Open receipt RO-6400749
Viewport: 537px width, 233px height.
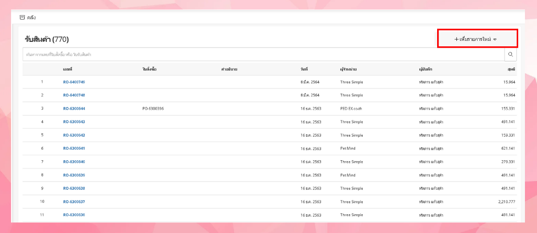[74, 82]
